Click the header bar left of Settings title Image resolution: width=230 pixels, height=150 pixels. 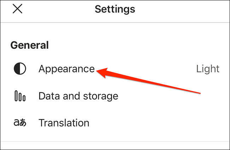point(57,9)
